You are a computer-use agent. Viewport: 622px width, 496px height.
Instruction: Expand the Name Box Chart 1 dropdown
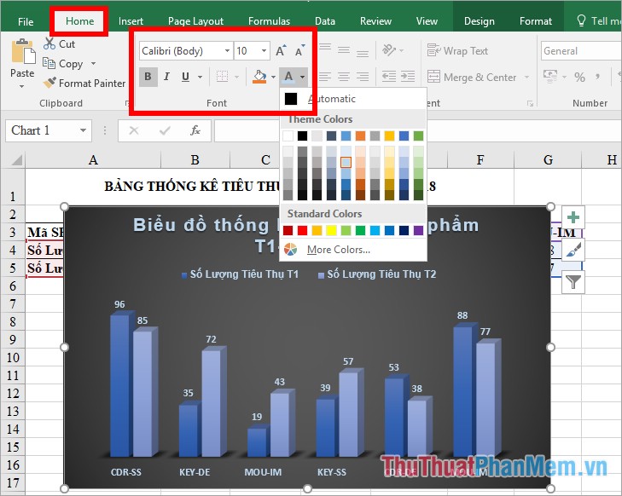coord(83,130)
